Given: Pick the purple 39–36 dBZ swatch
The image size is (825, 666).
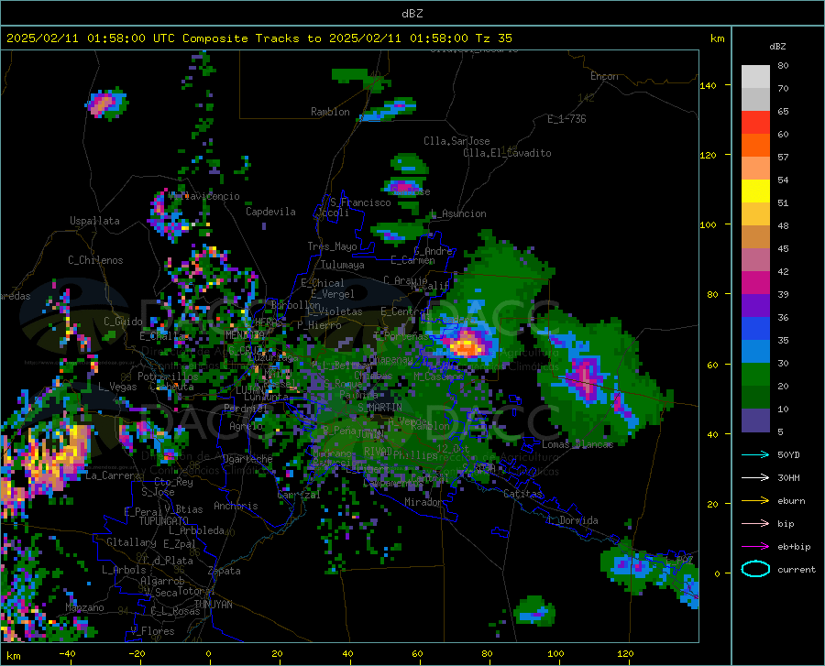Looking at the screenshot, I should point(755,306).
